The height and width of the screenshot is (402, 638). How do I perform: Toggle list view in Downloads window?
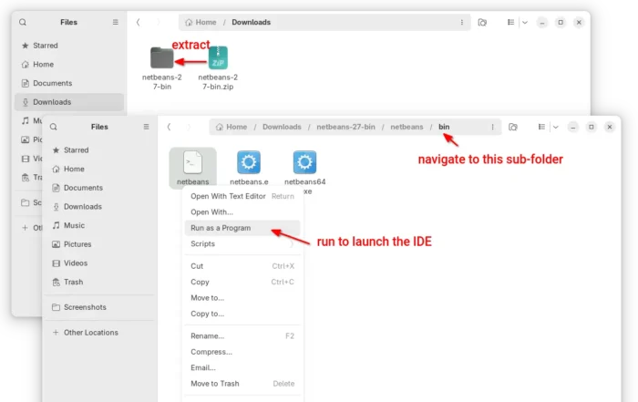(510, 23)
